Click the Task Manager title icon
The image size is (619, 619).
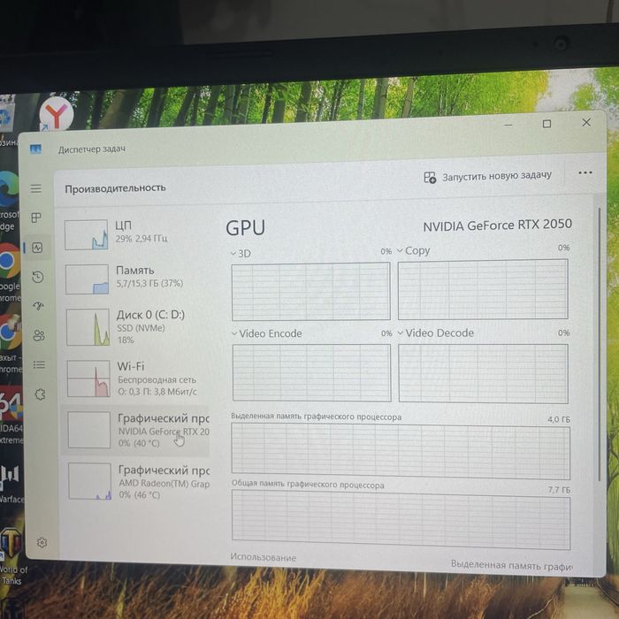click(35, 149)
